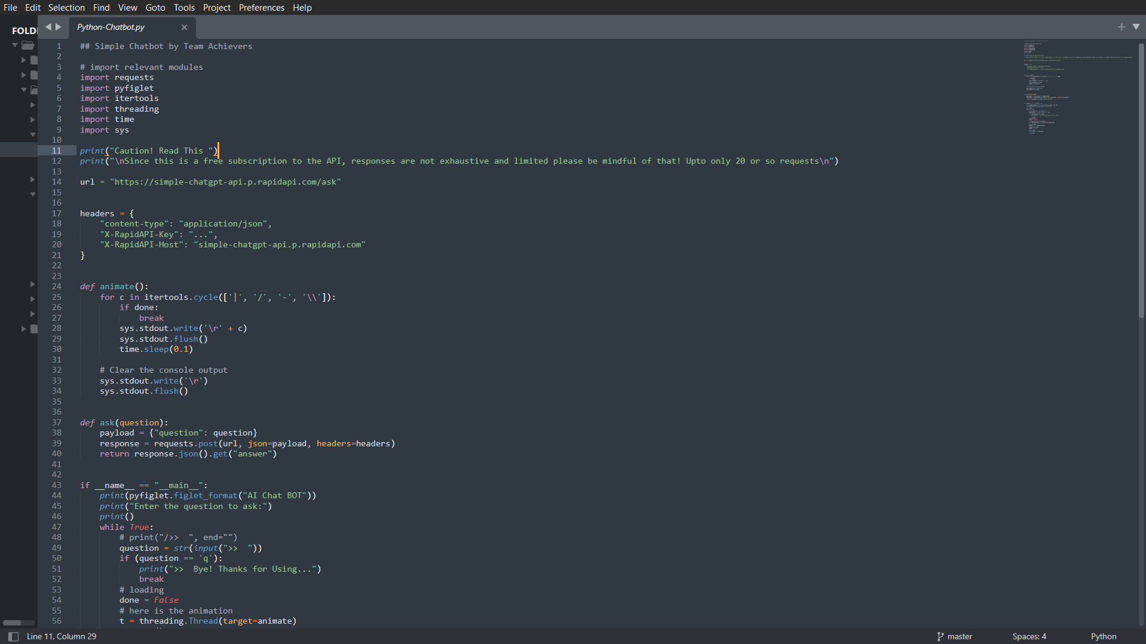Open a new tab with plus icon
The image size is (1146, 644).
pos(1122,27)
